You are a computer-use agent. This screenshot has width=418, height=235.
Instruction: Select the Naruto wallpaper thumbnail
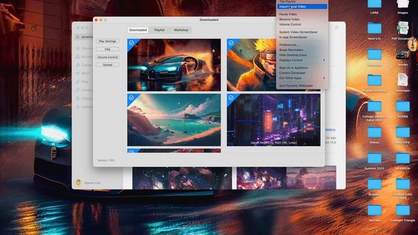pos(251,65)
